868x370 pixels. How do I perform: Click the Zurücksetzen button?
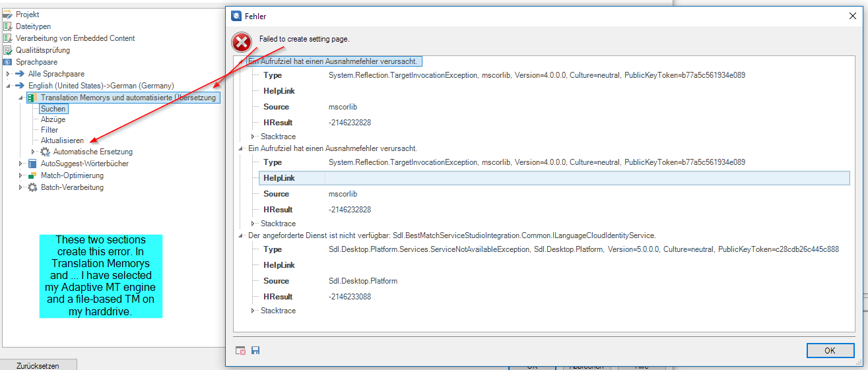point(38,365)
